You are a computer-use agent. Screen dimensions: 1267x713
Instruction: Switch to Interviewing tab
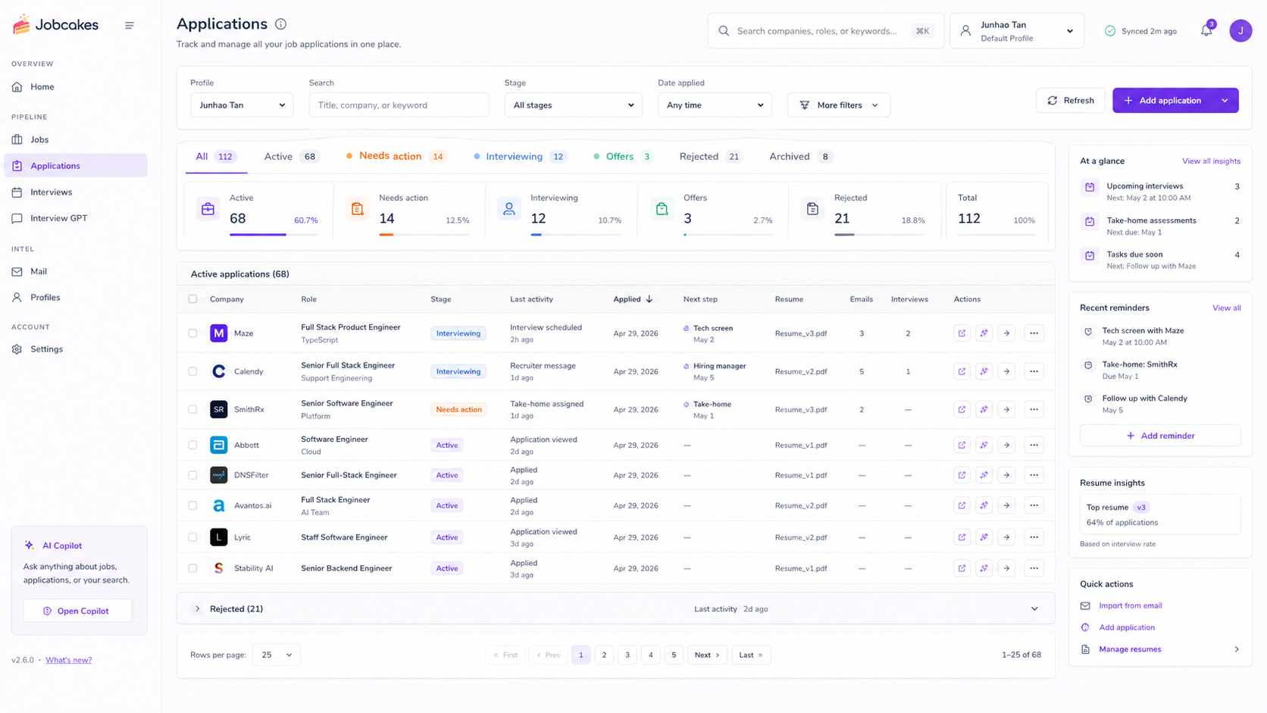pos(519,157)
